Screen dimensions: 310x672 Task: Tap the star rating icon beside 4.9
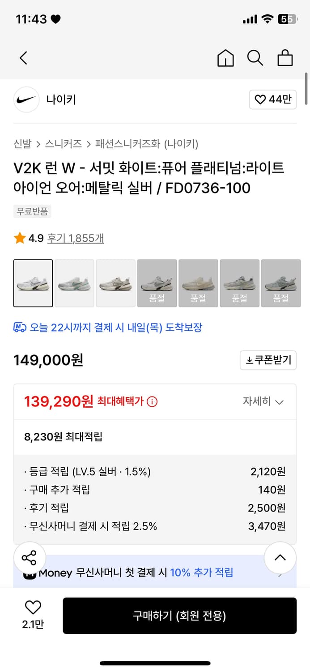tap(19, 238)
